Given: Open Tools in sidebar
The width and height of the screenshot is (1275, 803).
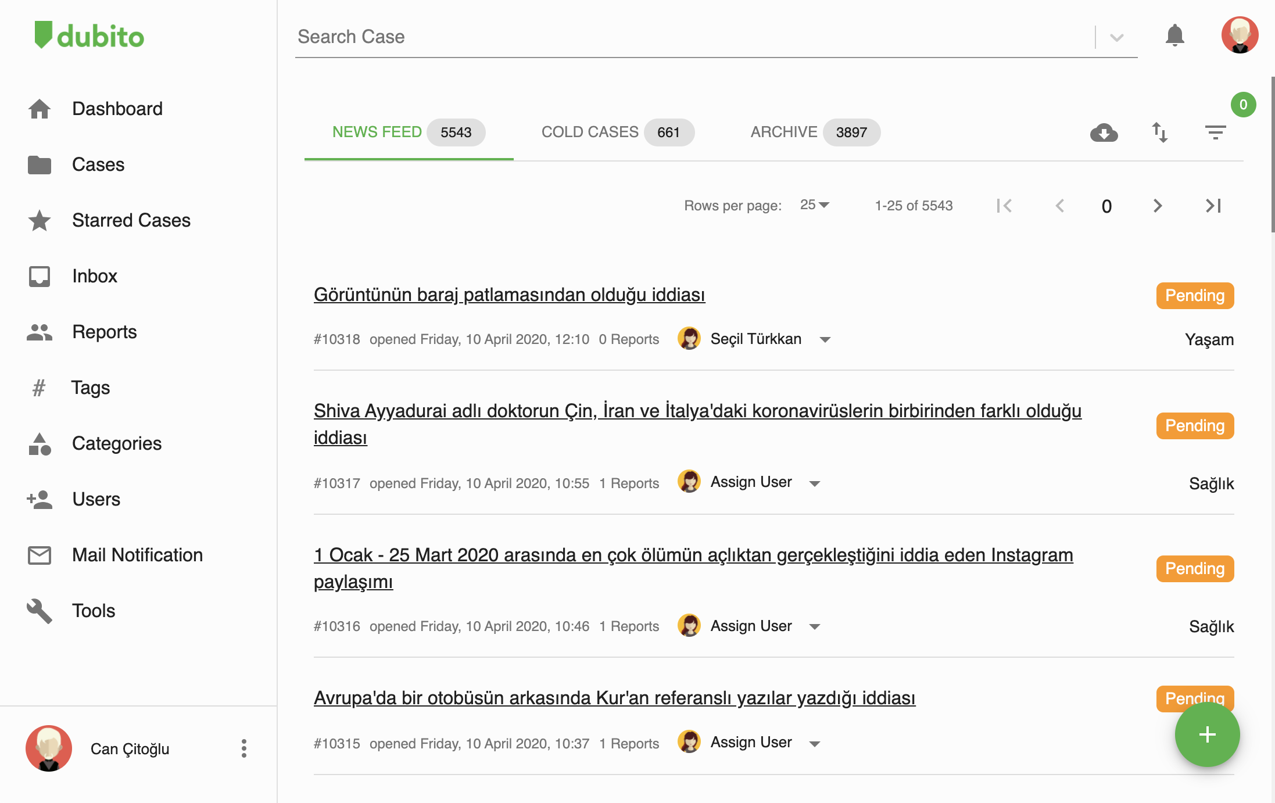Looking at the screenshot, I should pos(93,611).
